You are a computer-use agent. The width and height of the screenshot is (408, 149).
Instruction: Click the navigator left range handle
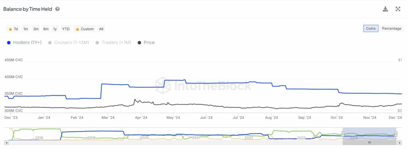(343, 134)
